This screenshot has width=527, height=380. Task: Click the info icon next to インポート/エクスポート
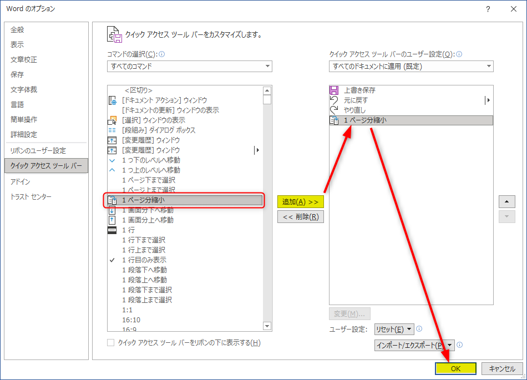[460, 344]
